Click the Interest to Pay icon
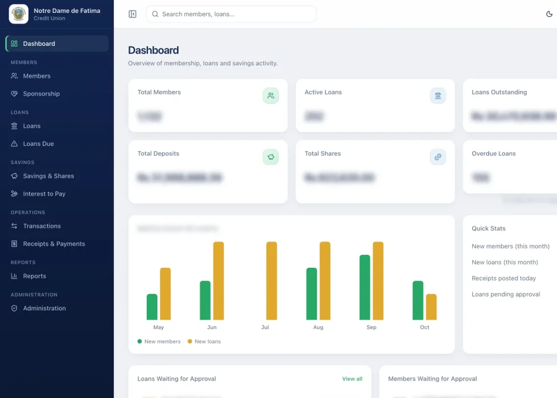Screen dimensions: 557x398 pyautogui.click(x=14, y=194)
